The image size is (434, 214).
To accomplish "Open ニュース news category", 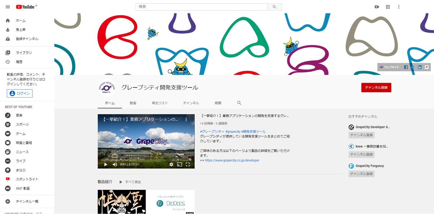I will point(27,152).
